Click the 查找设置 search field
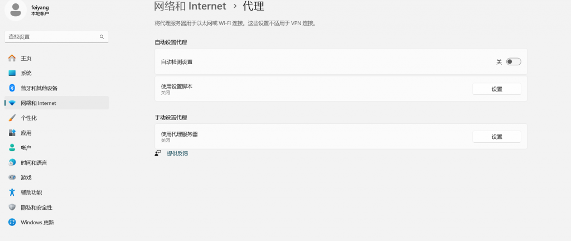 click(56, 37)
